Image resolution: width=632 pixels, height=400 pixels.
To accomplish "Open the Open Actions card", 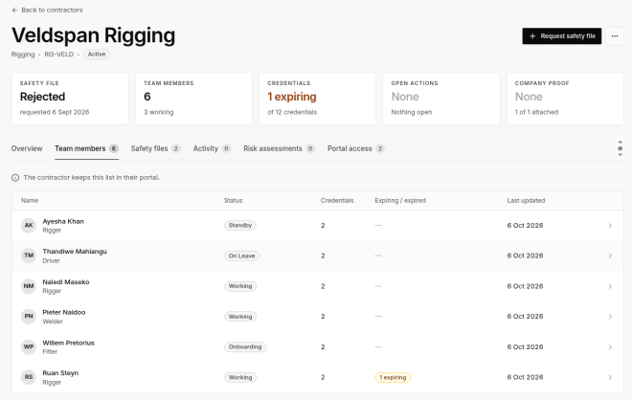I will [441, 99].
